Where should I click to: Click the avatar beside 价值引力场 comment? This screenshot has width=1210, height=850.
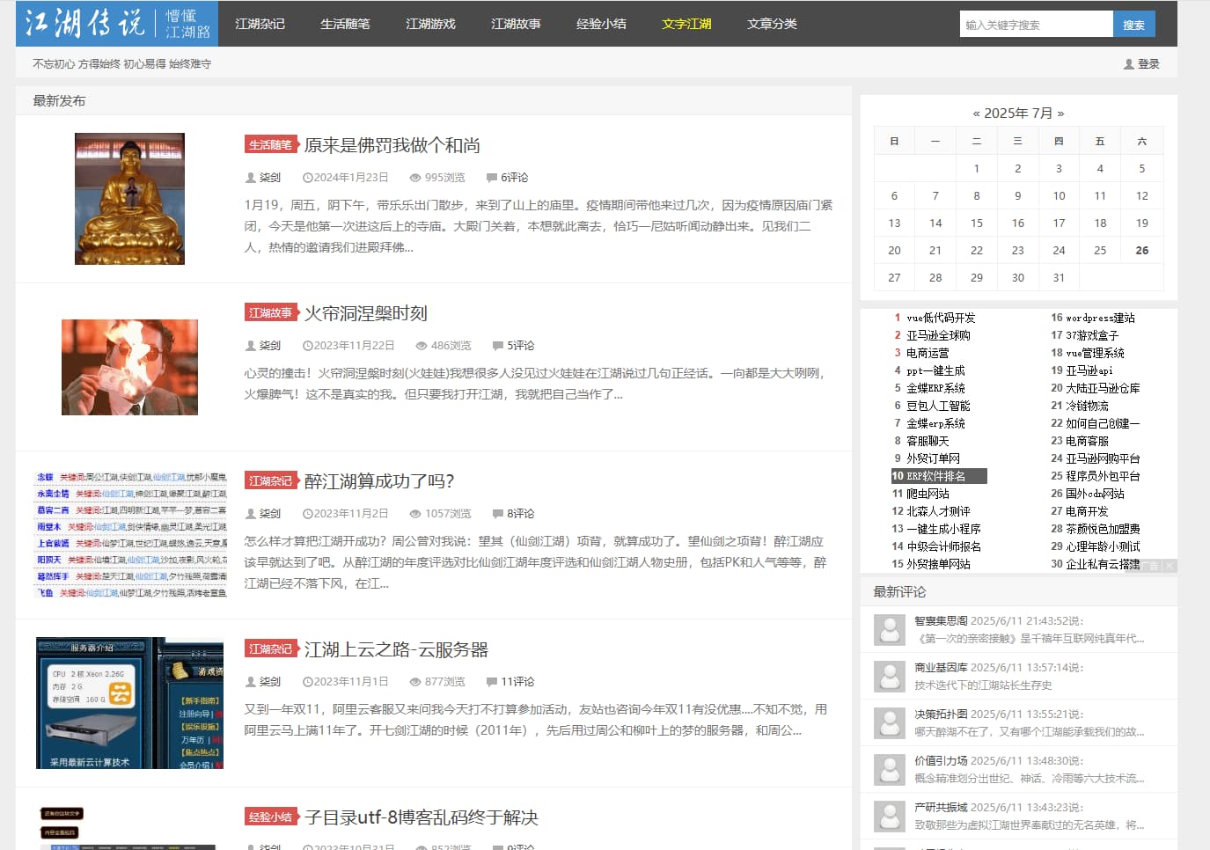(x=888, y=770)
